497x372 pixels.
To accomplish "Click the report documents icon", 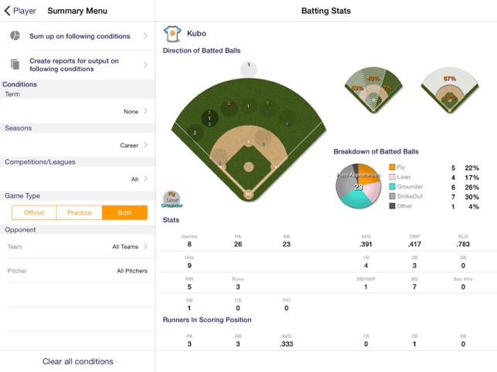I will point(15,64).
